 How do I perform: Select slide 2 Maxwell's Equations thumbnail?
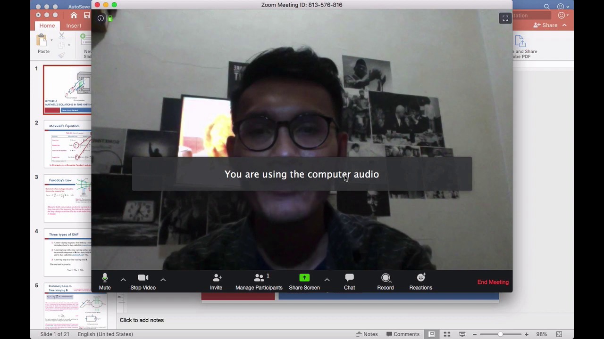pyautogui.click(x=67, y=144)
